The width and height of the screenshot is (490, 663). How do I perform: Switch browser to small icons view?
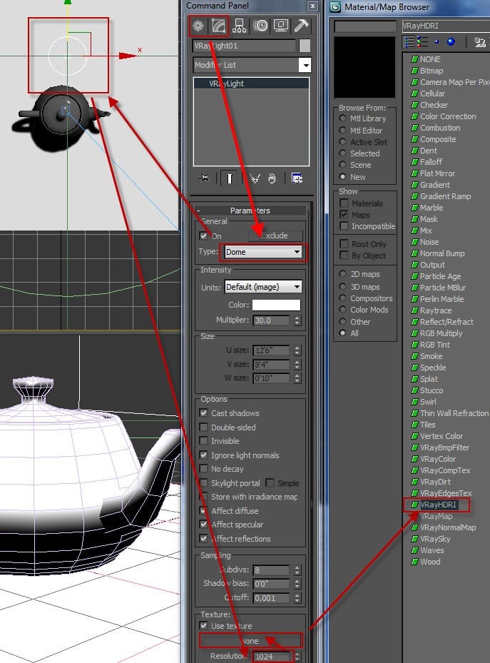tap(437, 42)
